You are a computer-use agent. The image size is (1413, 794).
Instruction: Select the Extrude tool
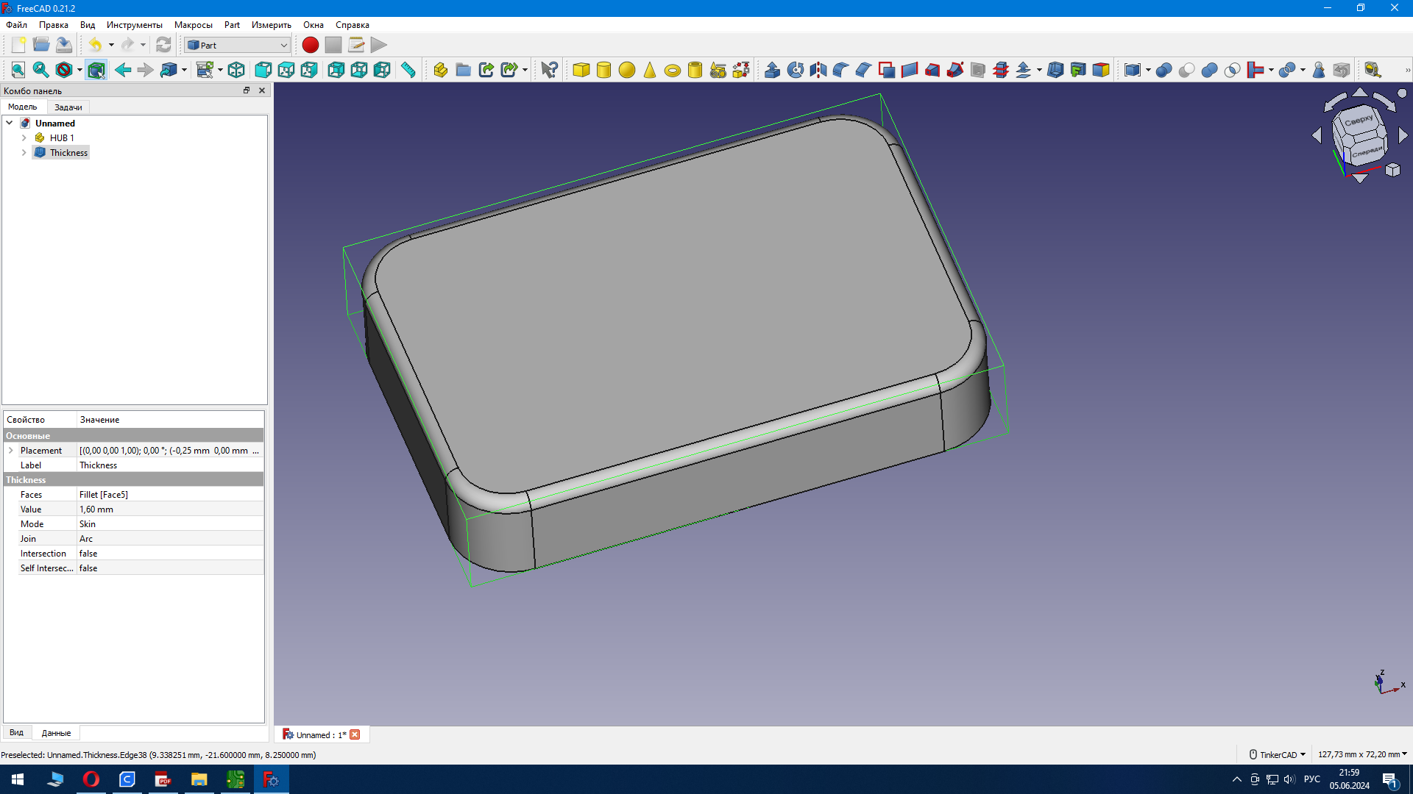(x=773, y=70)
